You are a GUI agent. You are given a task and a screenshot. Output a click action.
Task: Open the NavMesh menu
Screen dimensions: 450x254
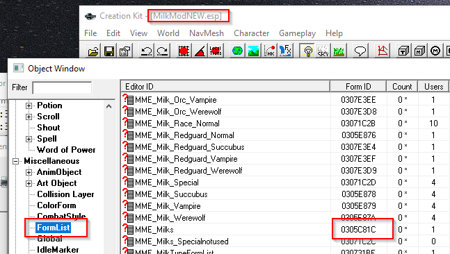[x=207, y=33]
